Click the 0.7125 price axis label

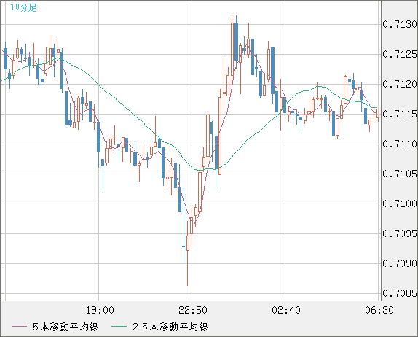click(400, 55)
